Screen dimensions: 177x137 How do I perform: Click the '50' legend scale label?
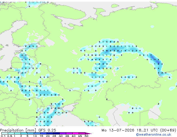tap(86, 136)
